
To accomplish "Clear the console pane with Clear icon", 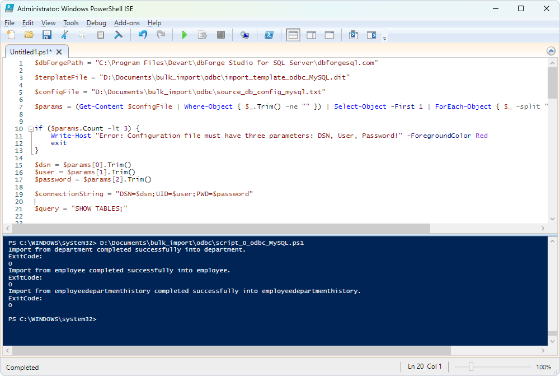I will point(118,35).
